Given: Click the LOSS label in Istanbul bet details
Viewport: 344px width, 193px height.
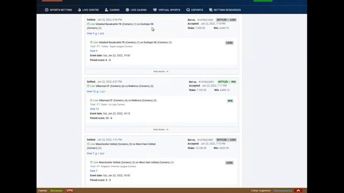Looking at the screenshot, I should click(x=230, y=43).
